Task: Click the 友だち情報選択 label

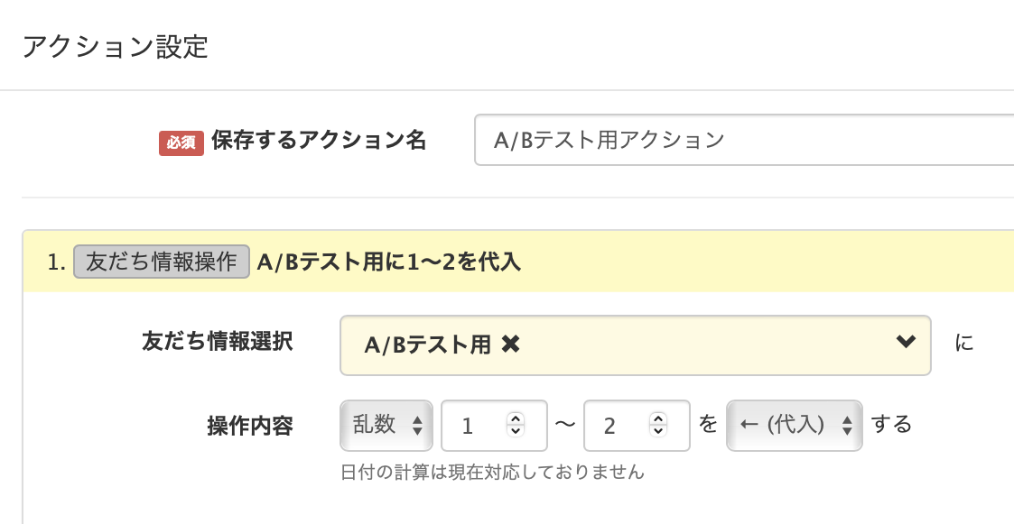Action: (217, 341)
